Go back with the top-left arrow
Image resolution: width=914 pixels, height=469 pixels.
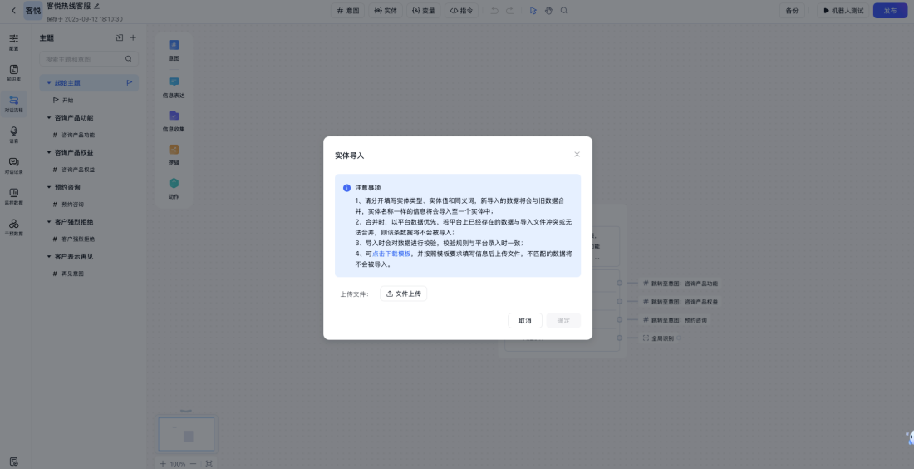14,11
